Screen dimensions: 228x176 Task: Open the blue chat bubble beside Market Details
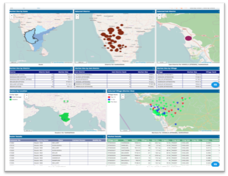point(215,164)
